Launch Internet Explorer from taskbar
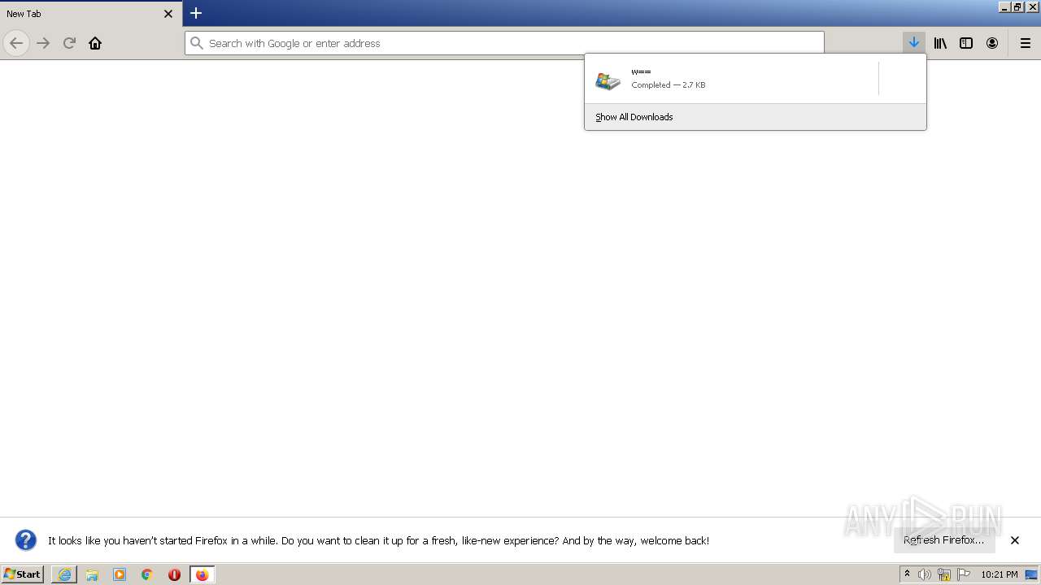 point(64,574)
